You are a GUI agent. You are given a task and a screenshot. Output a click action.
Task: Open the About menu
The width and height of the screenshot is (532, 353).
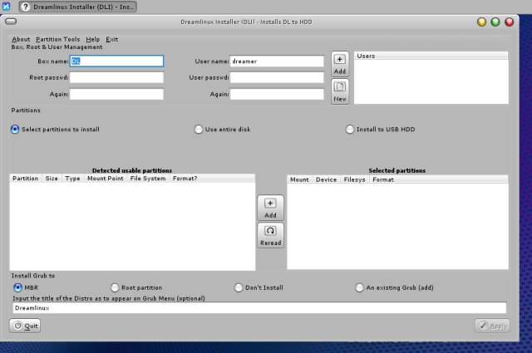21,39
